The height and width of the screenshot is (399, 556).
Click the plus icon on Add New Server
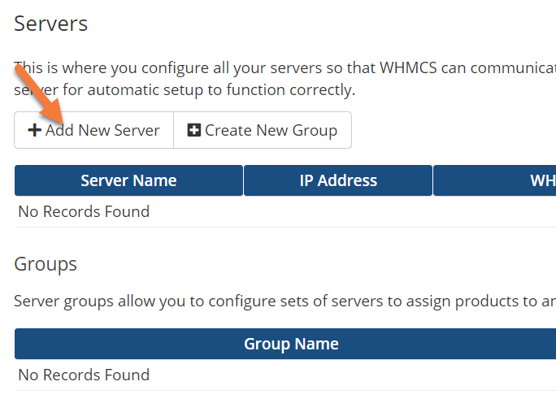(x=34, y=131)
